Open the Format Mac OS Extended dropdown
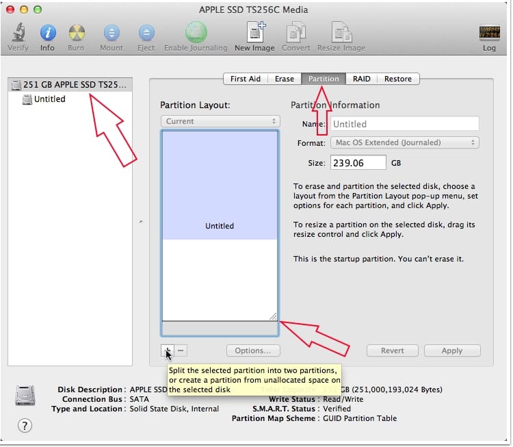Image resolution: width=513 pixels, height=447 pixels. tap(405, 142)
